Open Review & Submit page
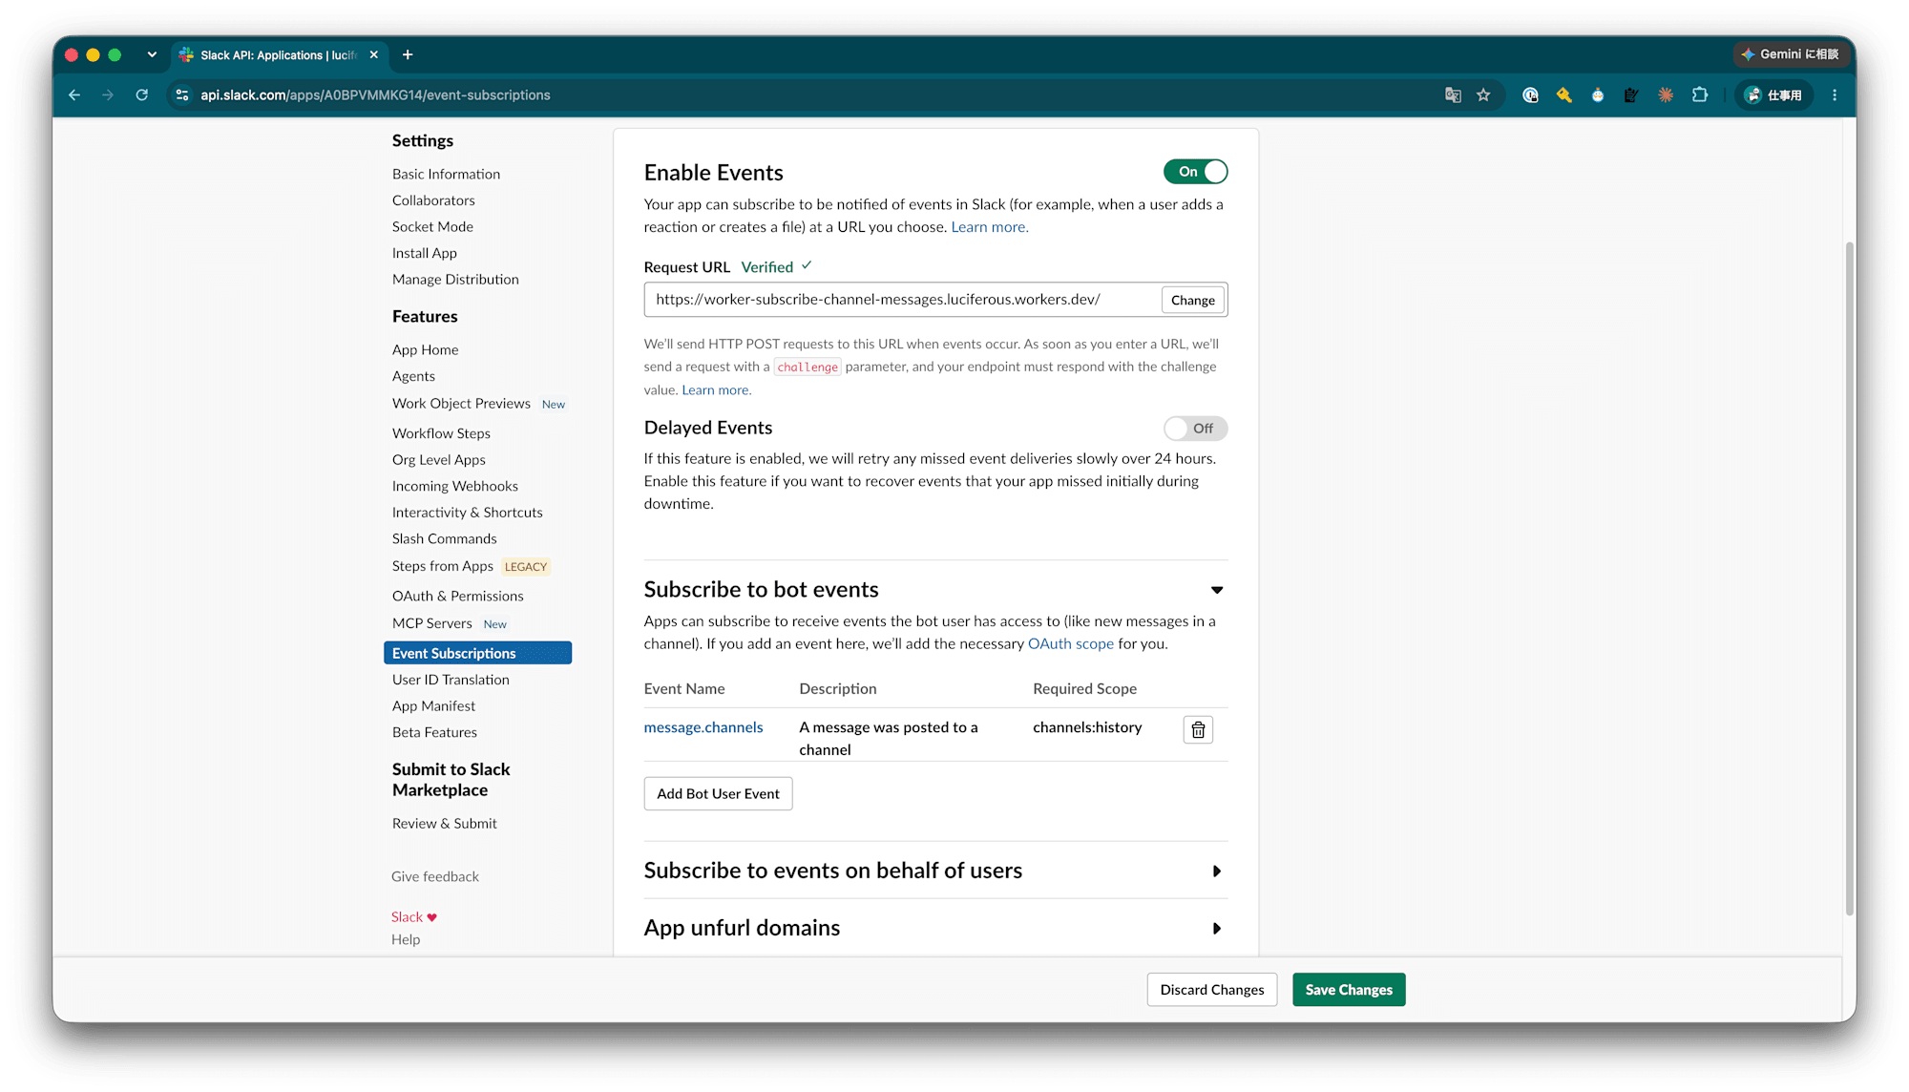Image resolution: width=1909 pixels, height=1092 pixels. (x=444, y=824)
